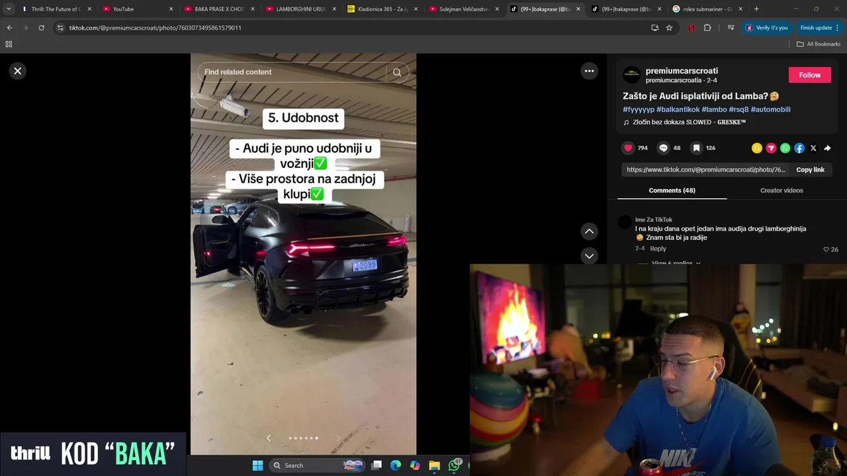The width and height of the screenshot is (847, 476).
Task: Reload the current page
Action: tap(41, 28)
